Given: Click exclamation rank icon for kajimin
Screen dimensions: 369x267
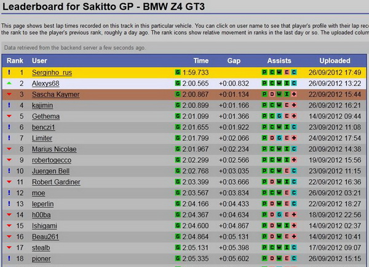Looking at the screenshot, I should tap(9, 105).
